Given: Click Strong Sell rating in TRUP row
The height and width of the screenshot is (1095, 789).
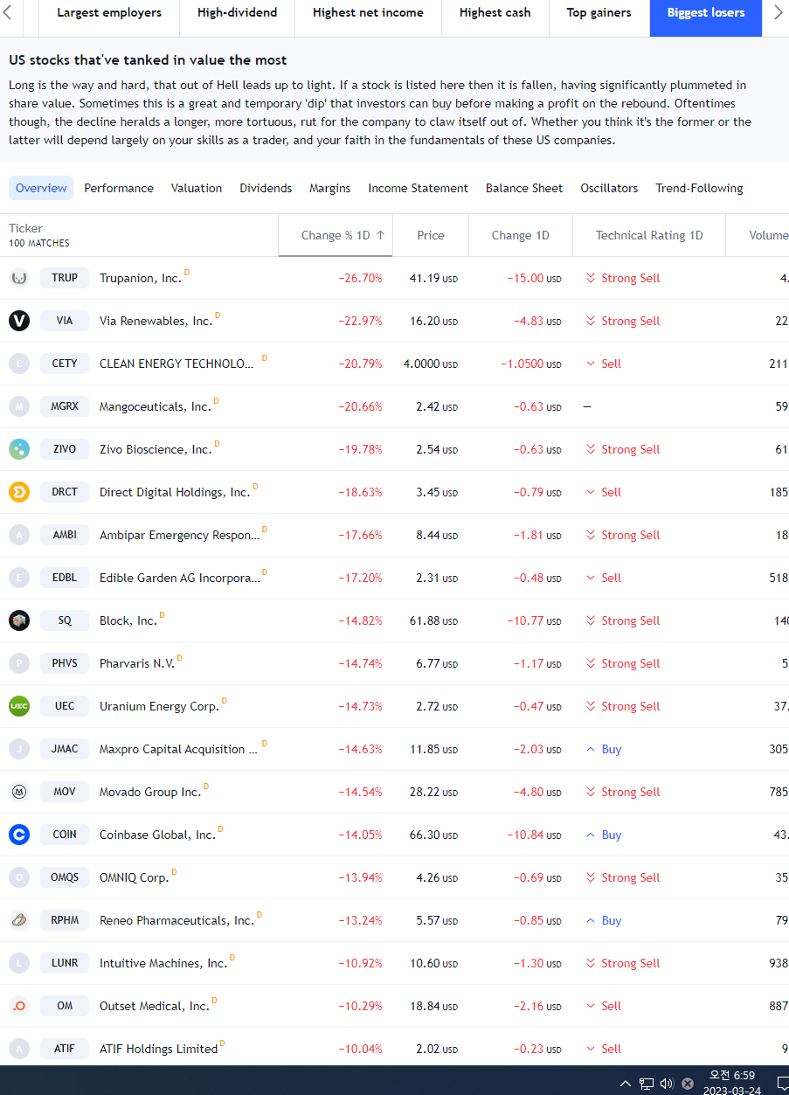Looking at the screenshot, I should (623, 278).
